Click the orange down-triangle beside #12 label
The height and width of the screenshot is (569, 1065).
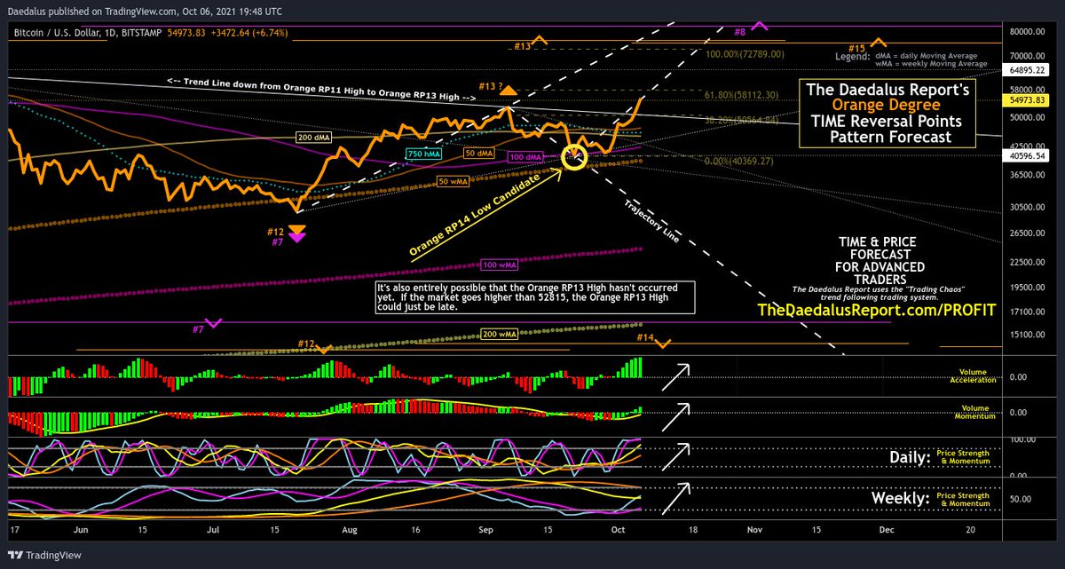point(299,231)
